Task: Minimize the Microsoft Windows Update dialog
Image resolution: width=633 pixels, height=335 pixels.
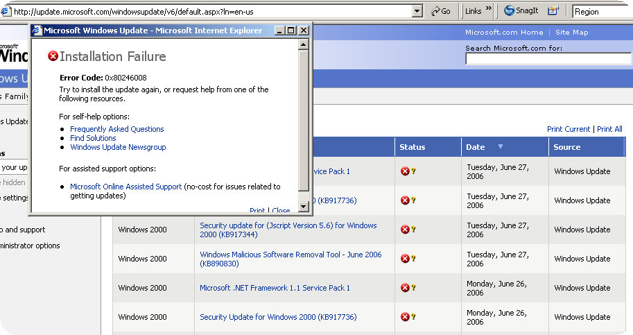Action: [x=279, y=31]
